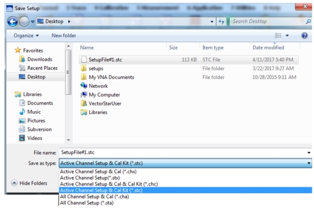Sort by the Size column header
The image size is (314, 210).
tap(173, 48)
